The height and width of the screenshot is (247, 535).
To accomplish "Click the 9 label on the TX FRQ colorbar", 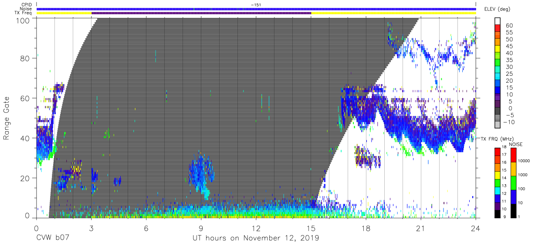I will pos(505,217).
